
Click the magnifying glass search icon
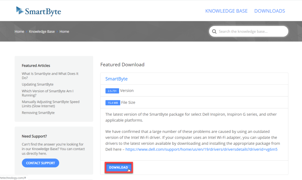(x=214, y=31)
